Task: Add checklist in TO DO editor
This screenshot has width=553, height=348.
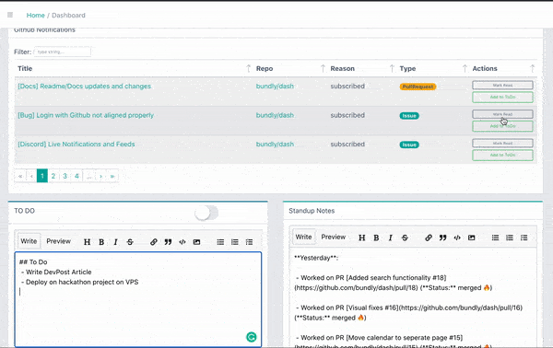Action: pos(249,242)
